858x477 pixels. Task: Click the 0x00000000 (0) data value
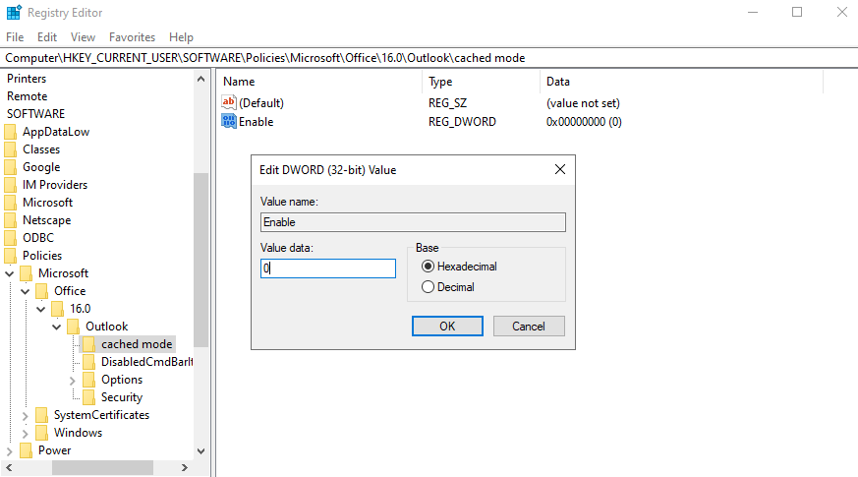pyautogui.click(x=584, y=122)
